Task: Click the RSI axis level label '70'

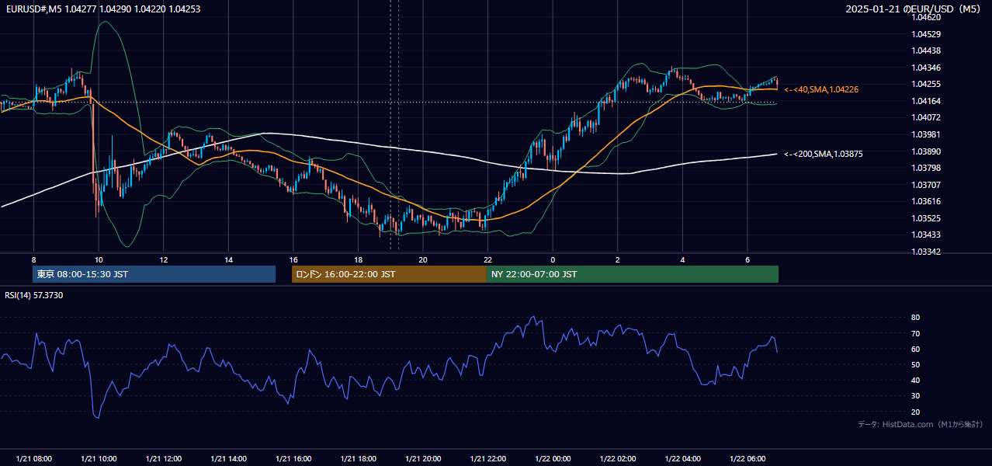Action: [x=915, y=333]
